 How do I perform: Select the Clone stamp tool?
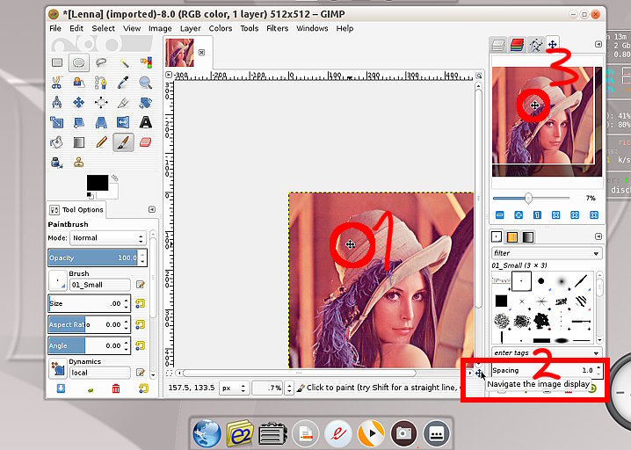pyautogui.click(x=79, y=163)
